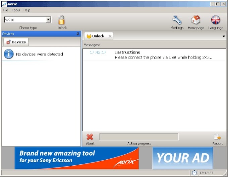Click the yellow icon on Unlock tab

89,36
